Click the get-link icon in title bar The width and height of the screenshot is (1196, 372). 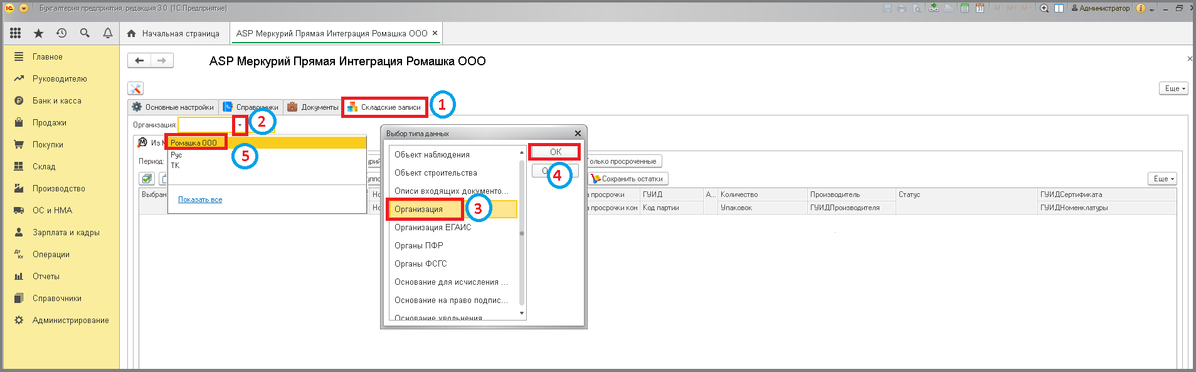point(934,8)
